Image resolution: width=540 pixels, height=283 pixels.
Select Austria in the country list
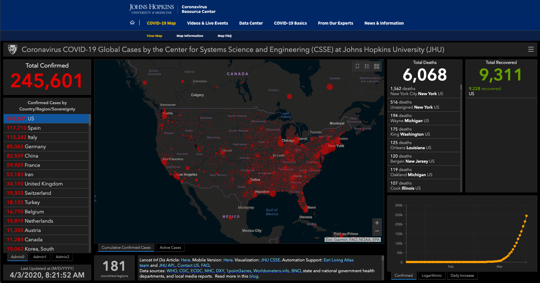[x=46, y=230]
